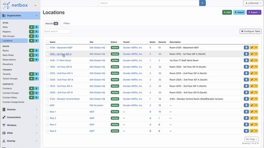Click the search magnifier button
This screenshot has height=148, width=264.
point(203,3)
